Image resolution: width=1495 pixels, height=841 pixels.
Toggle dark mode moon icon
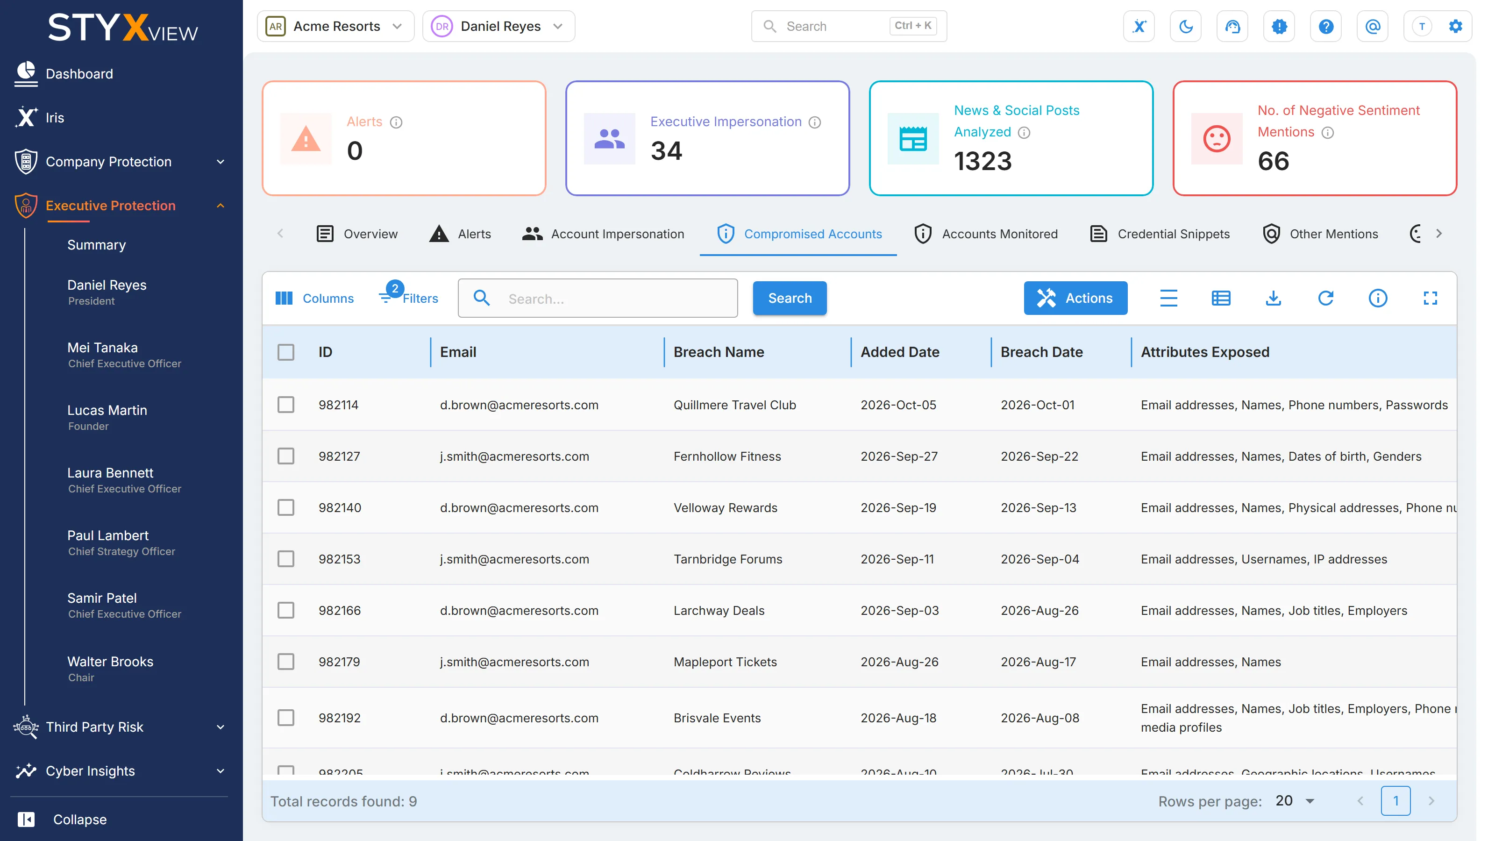click(x=1186, y=26)
